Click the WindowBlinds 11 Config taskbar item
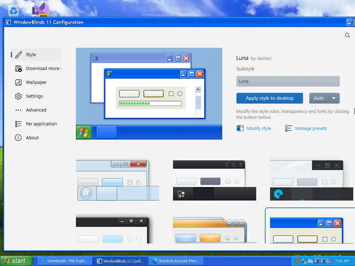The width and height of the screenshot is (355, 266). pos(121,261)
